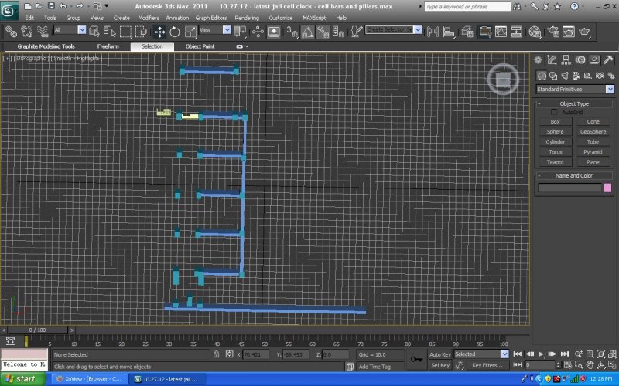
Task: Click the Use Pivot Point Center icon
Action: click(240, 32)
